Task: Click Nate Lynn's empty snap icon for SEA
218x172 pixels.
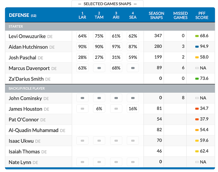Action: coord(132,162)
